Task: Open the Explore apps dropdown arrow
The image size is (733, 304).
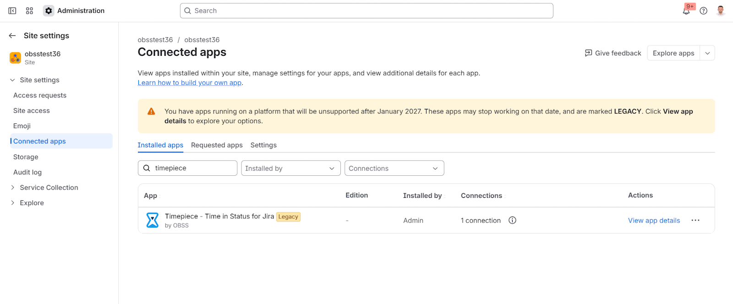Action: 707,53
